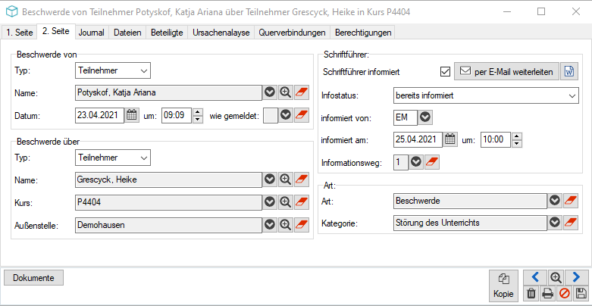The height and width of the screenshot is (306, 592).
Task: Click the 'informiert am' 25.04.2021 field
Action: 418,139
